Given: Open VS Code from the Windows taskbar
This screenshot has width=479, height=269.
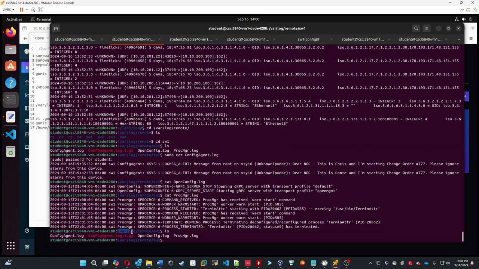Looking at the screenshot, I should pos(226,263).
